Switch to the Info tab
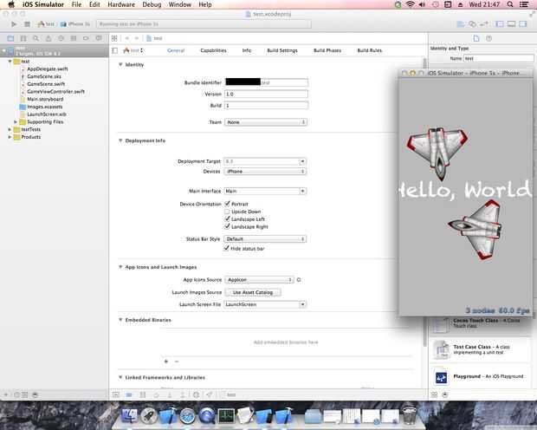Screen dimensions: 537x430 [247, 50]
